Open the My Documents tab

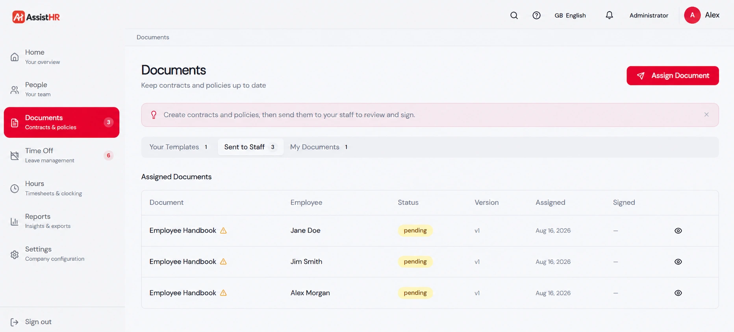click(319, 147)
